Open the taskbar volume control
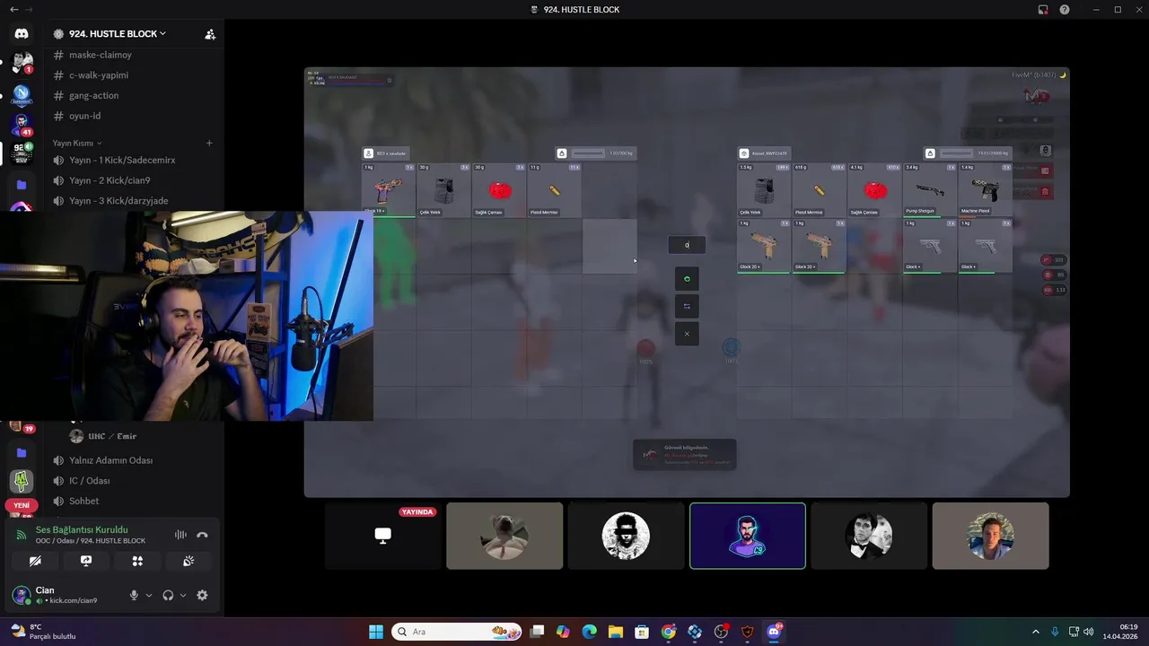Image resolution: width=1149 pixels, height=646 pixels. pos(1088,632)
